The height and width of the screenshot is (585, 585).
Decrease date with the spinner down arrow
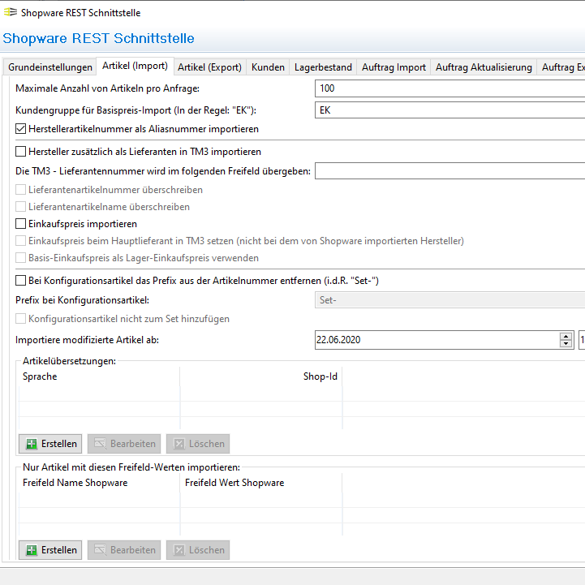[566, 343]
